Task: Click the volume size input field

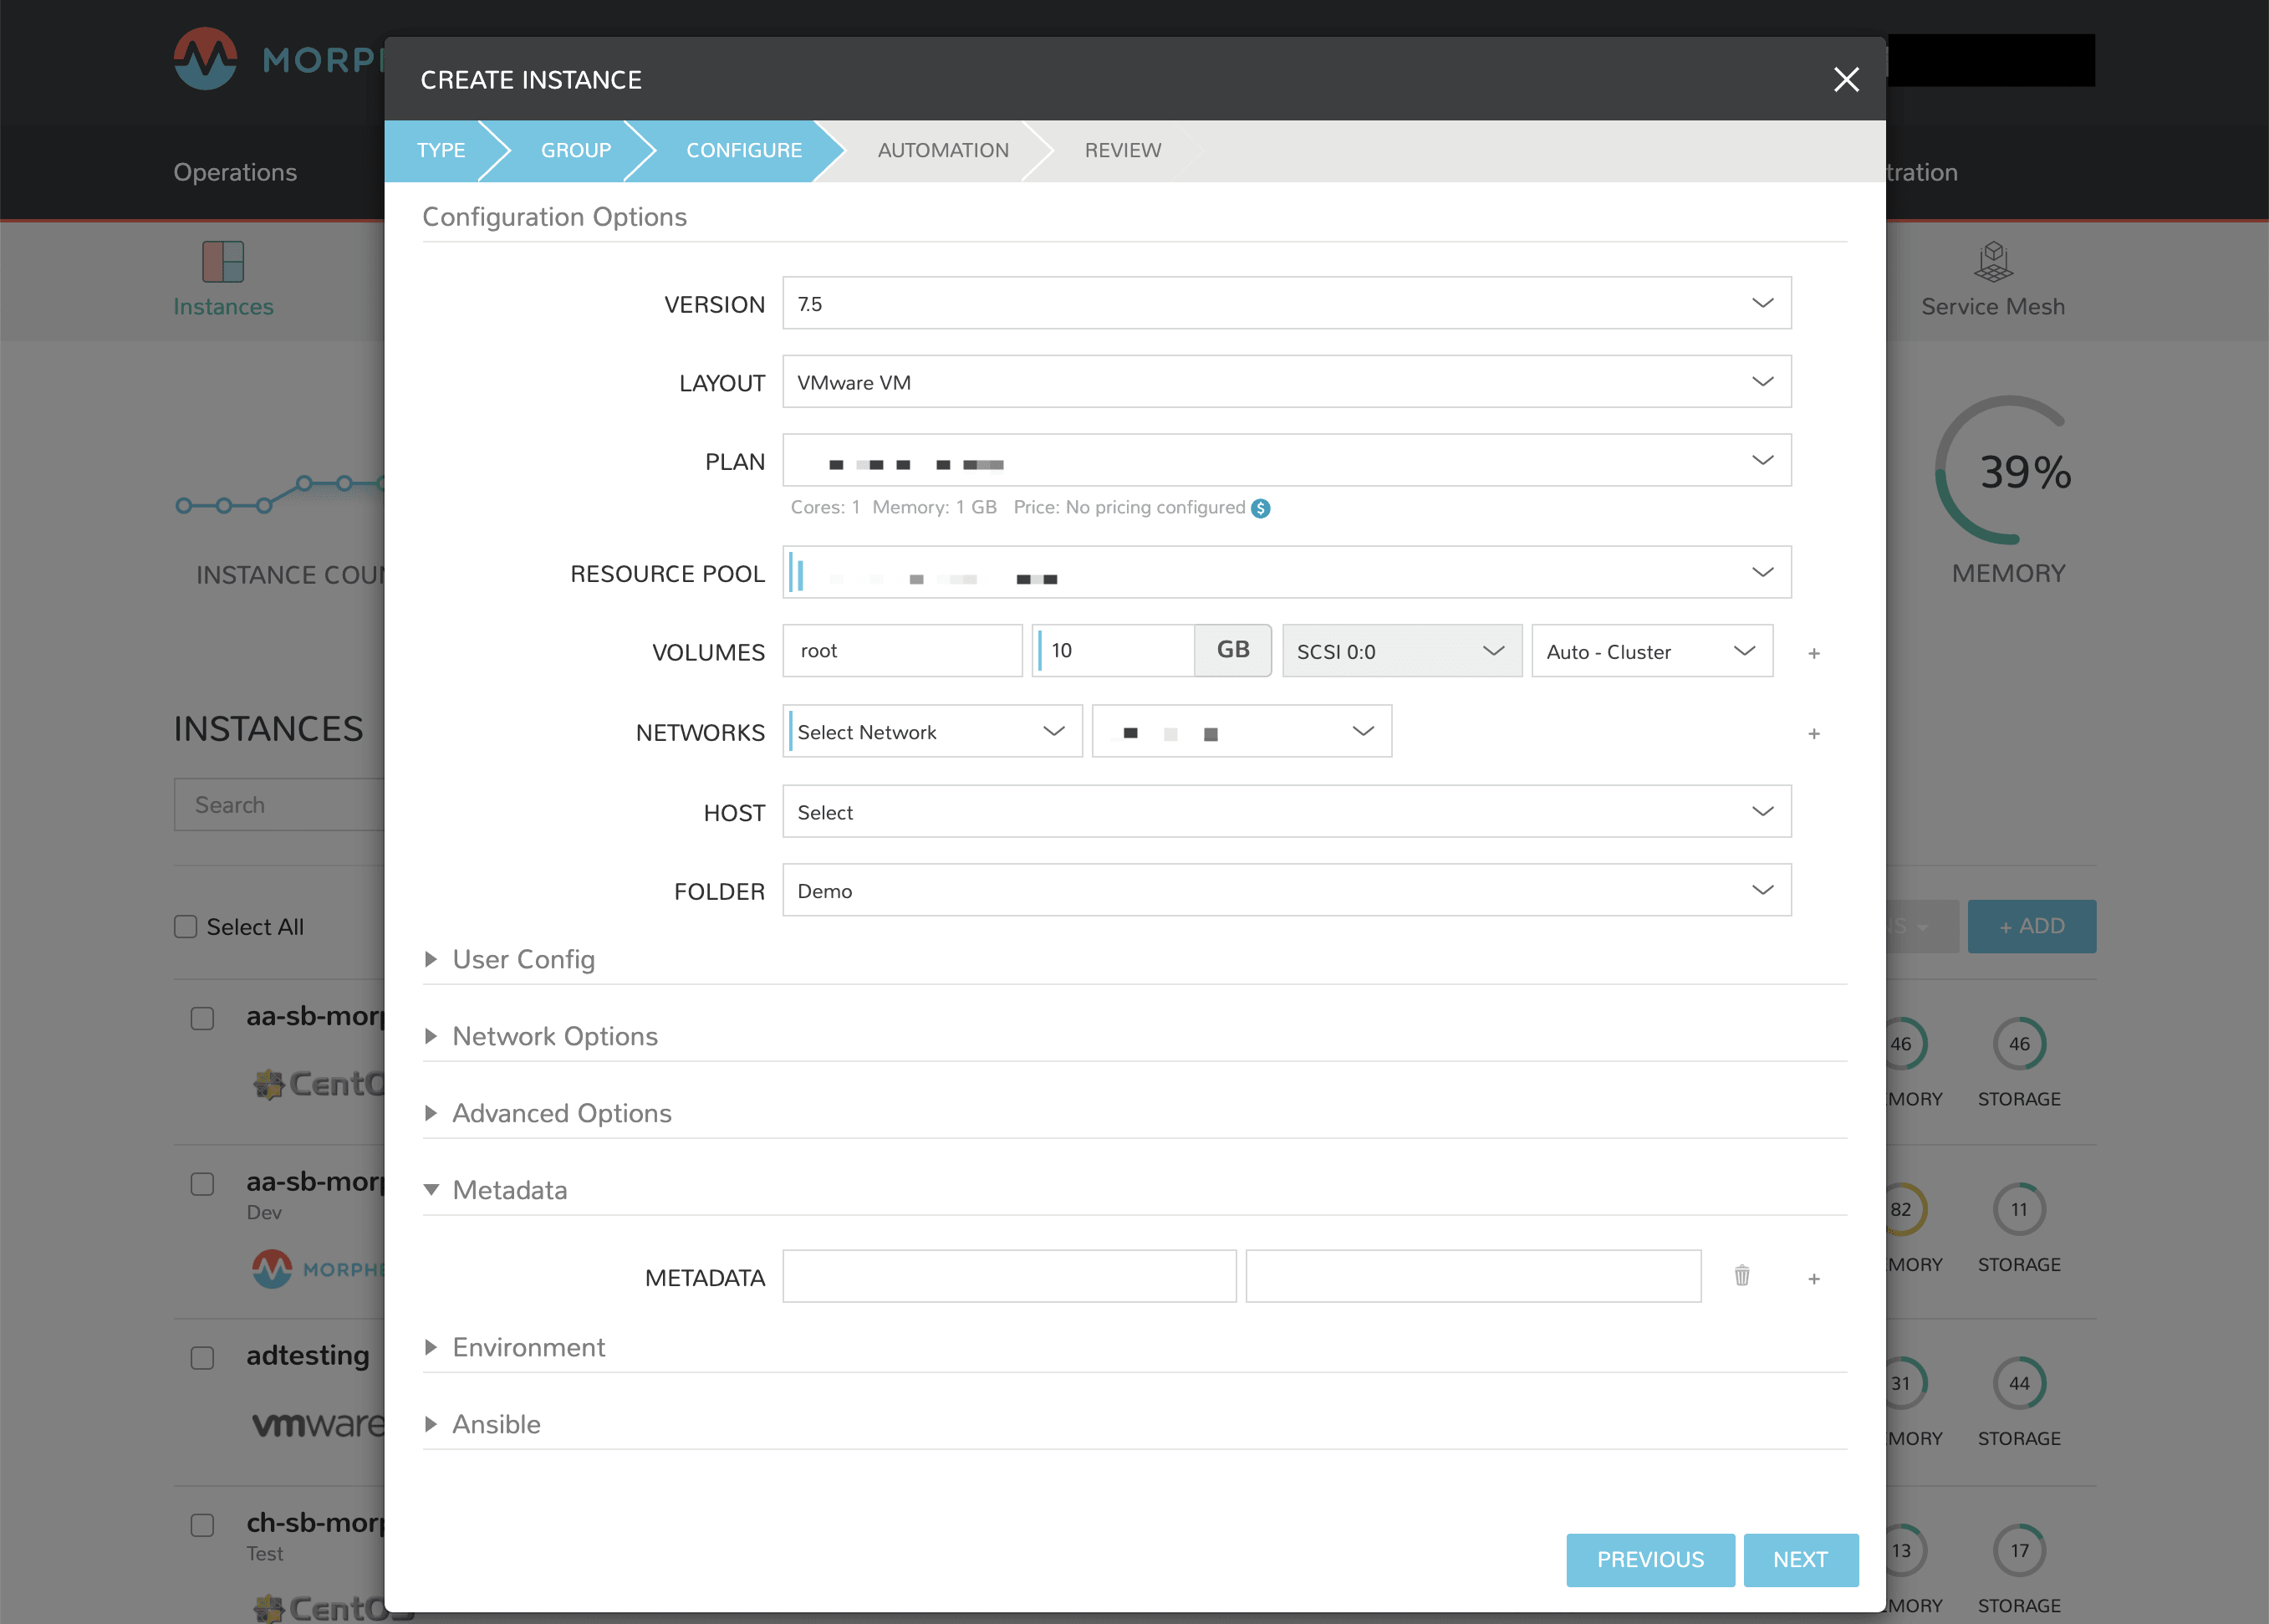Action: (1114, 651)
